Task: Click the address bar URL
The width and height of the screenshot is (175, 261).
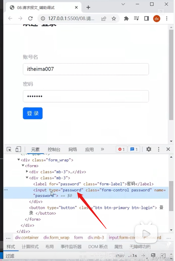Action: click(71, 18)
